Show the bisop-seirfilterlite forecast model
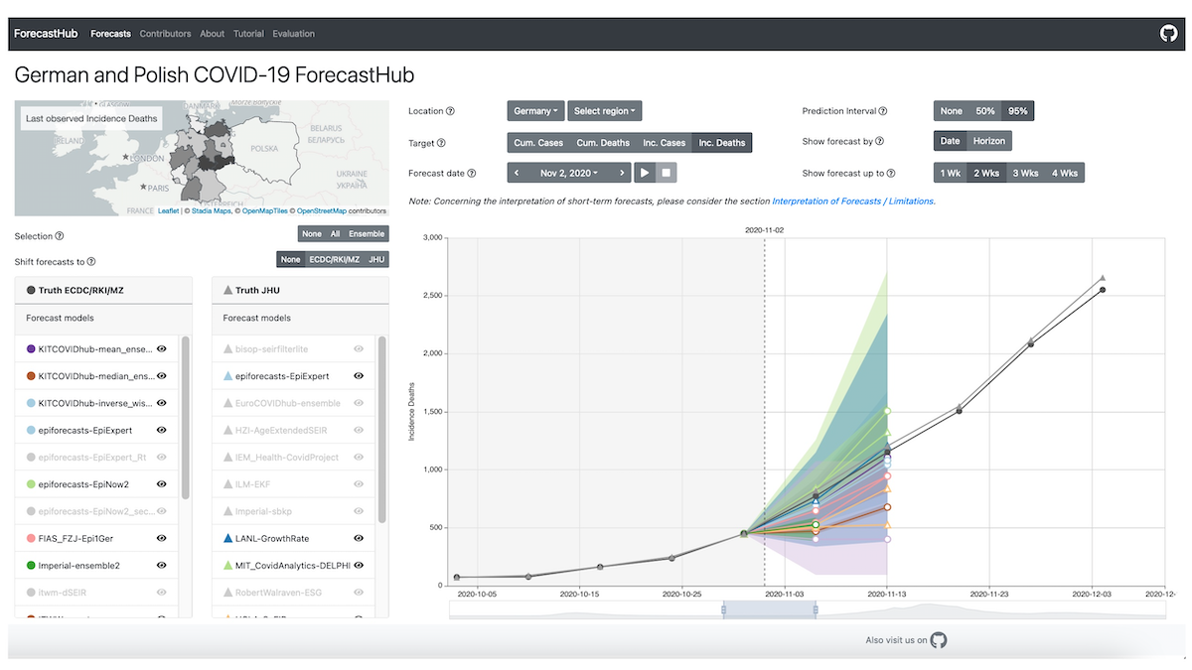Viewport: 1192px width, 670px height. (x=359, y=349)
